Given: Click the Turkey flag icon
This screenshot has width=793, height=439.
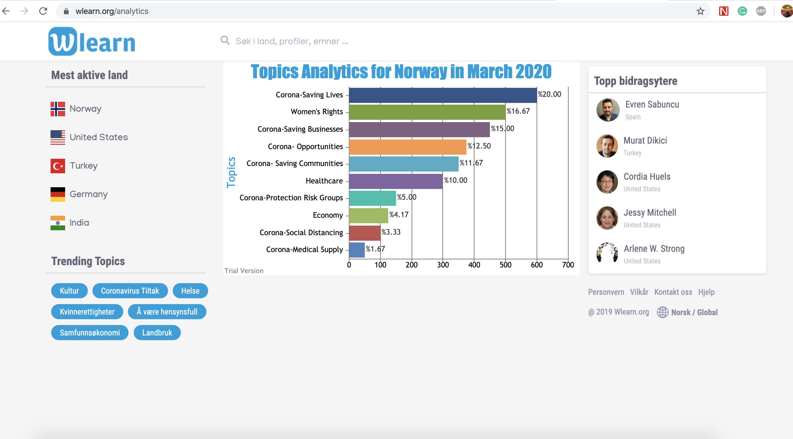Looking at the screenshot, I should [58, 166].
